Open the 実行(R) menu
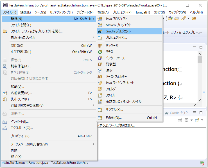This screenshot has width=208, height=168. pyautogui.click(x=159, y=12)
